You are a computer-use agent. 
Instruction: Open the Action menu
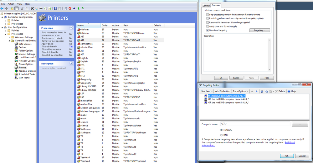tap(11, 4)
